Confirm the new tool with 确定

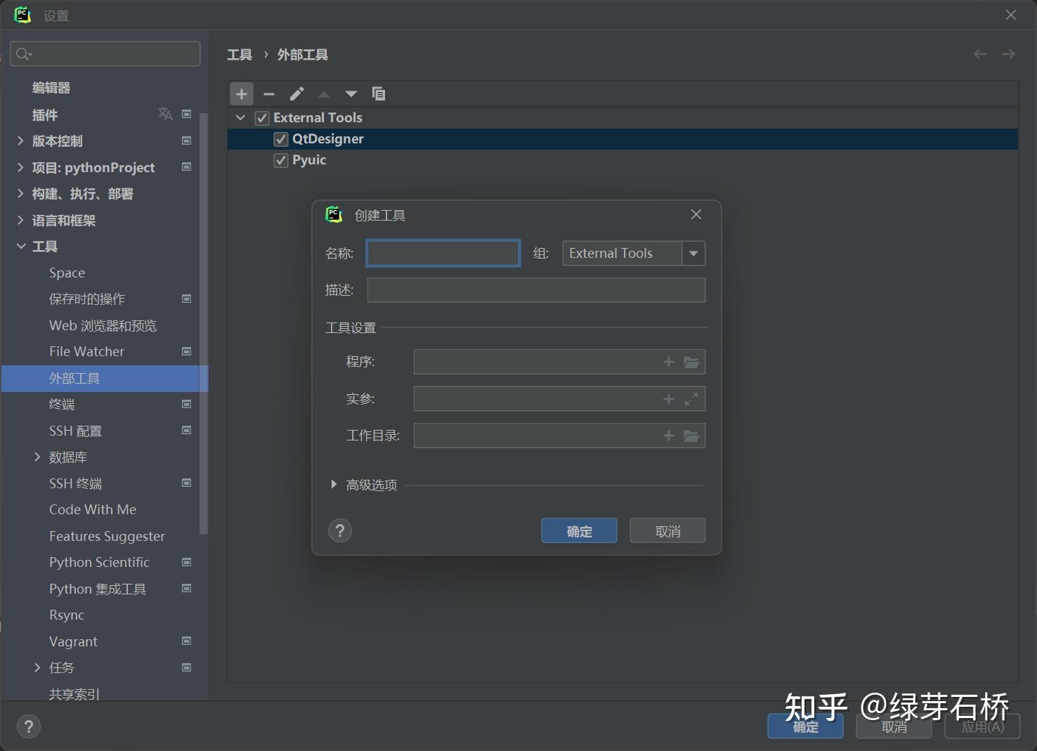pyautogui.click(x=578, y=530)
